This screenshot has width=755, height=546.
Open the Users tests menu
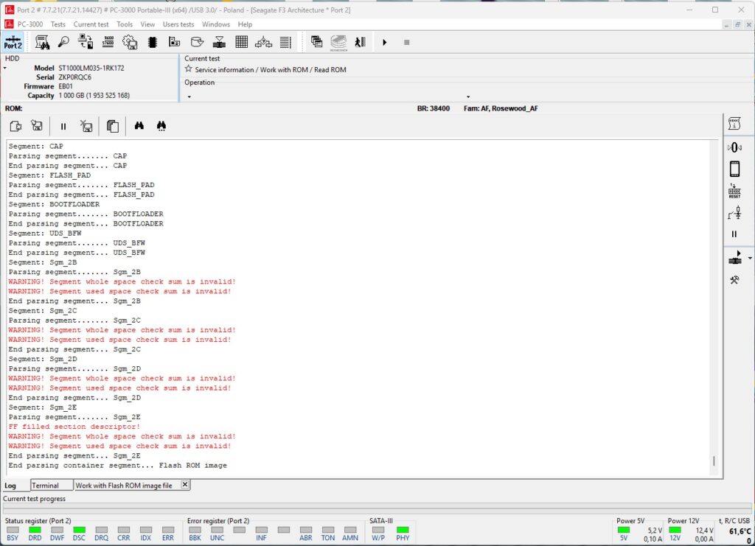[x=178, y=24]
